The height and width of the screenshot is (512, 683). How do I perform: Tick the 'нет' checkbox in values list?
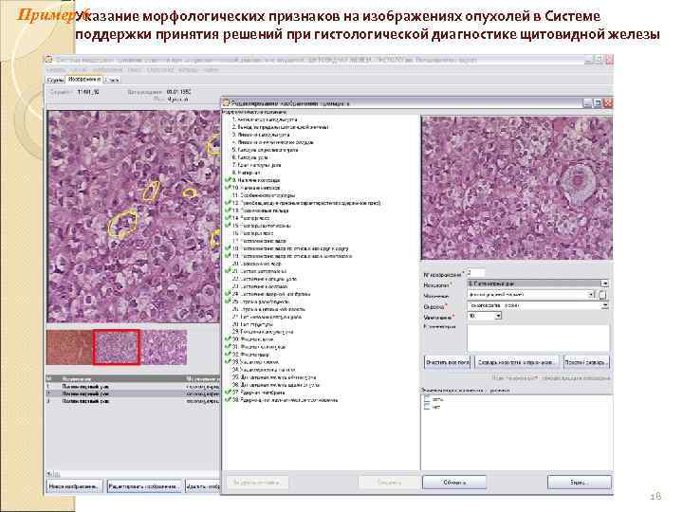pyautogui.click(x=427, y=406)
